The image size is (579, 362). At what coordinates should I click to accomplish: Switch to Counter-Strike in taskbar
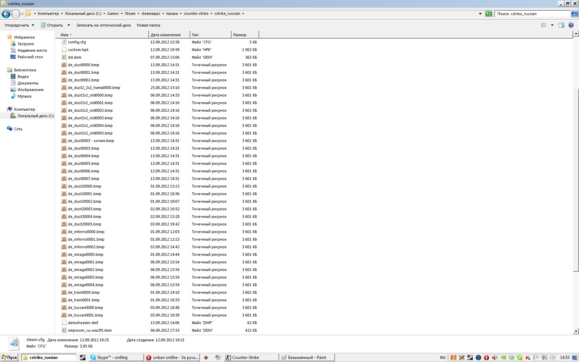251,358
